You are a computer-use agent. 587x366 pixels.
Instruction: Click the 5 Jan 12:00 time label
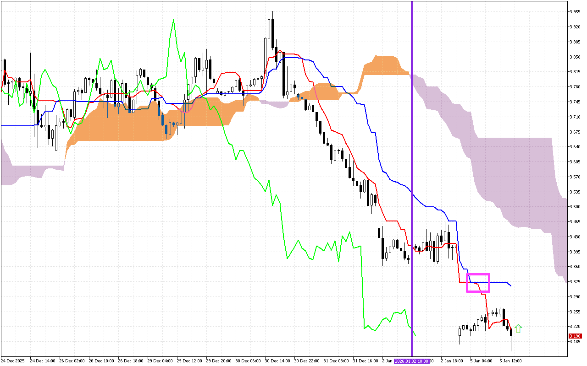coord(510,361)
